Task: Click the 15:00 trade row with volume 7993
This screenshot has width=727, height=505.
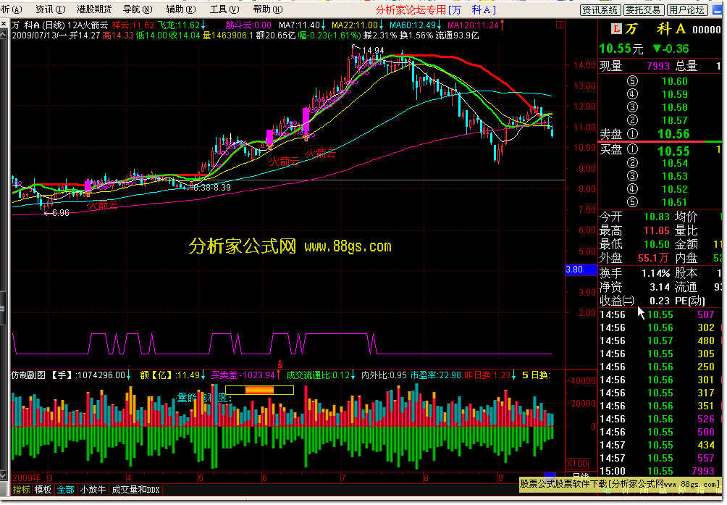Action: [x=660, y=471]
